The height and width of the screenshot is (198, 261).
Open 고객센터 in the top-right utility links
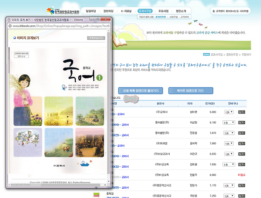(x=220, y=11)
